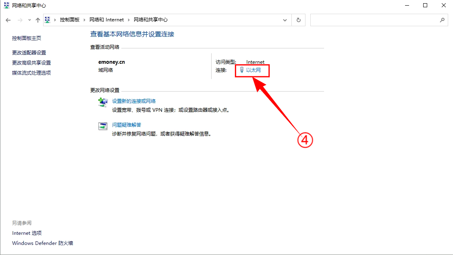The height and width of the screenshot is (255, 453).
Task: Open 设置新的连接或网络 link
Action: [x=134, y=101]
